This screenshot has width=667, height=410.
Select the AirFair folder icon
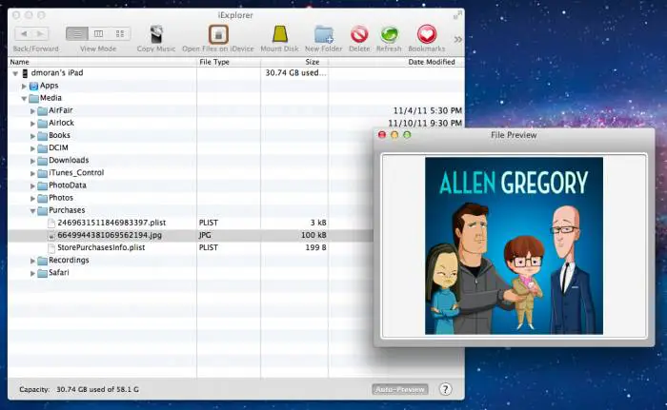(x=42, y=111)
